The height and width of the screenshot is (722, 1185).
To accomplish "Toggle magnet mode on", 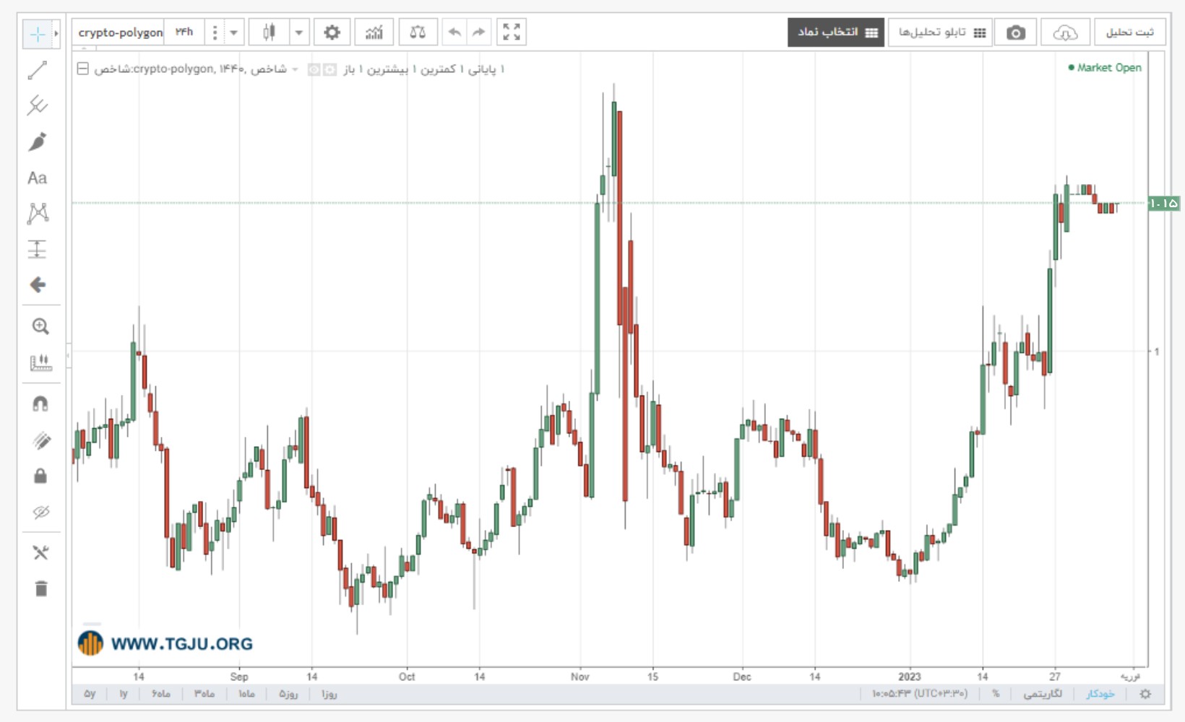I will click(x=40, y=404).
